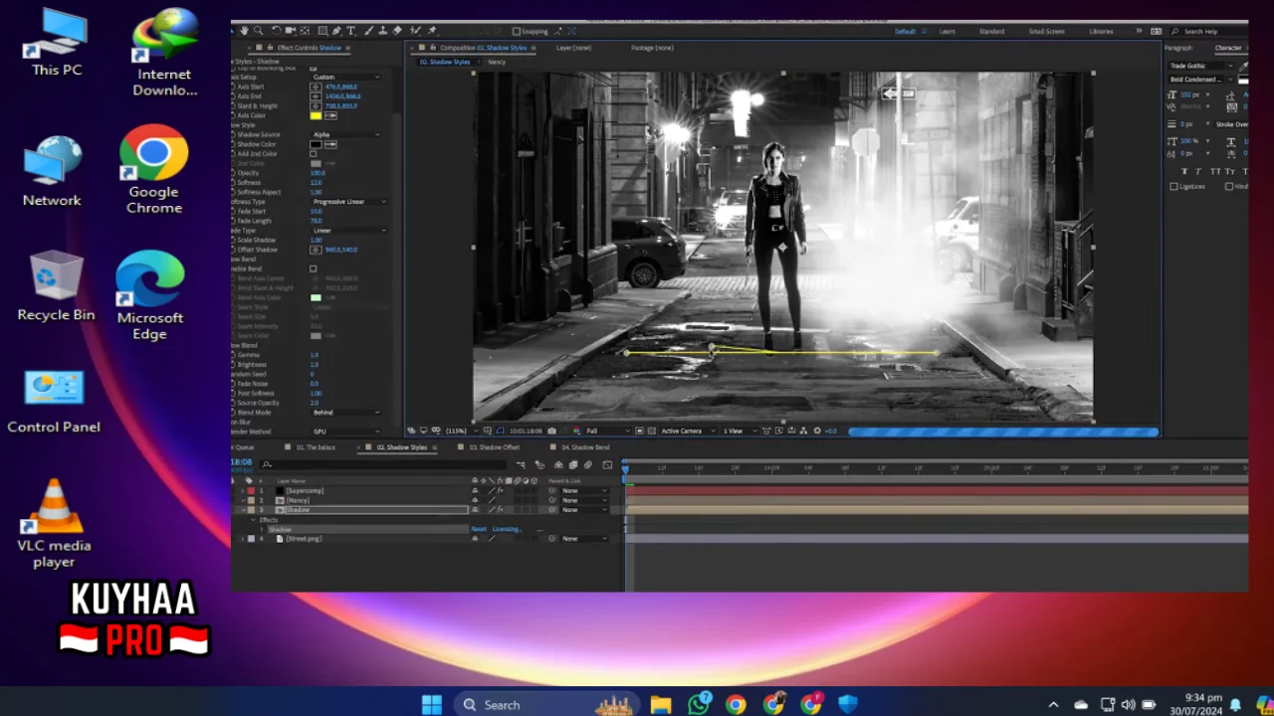Screen dimensions: 1274x716
Task: Open WhatsApp from the taskbar
Action: coord(700,704)
